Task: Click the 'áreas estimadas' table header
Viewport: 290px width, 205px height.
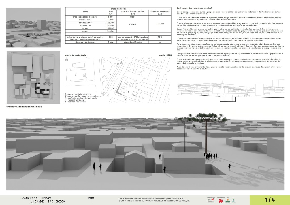Action: pos(119,9)
